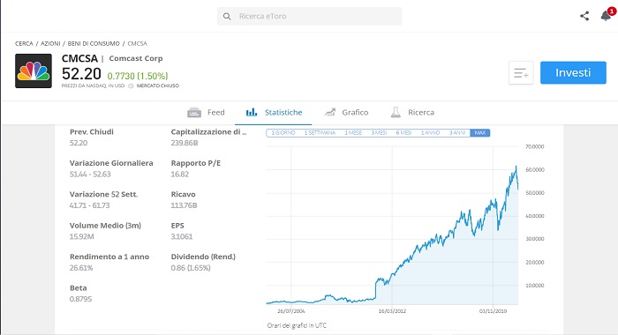
Task: Click the CMCSA breadcrumb
Action: [x=137, y=44]
